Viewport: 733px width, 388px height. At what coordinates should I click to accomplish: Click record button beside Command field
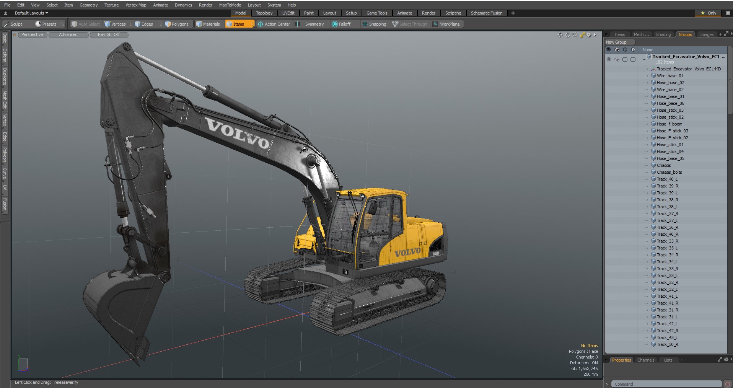coord(727,384)
